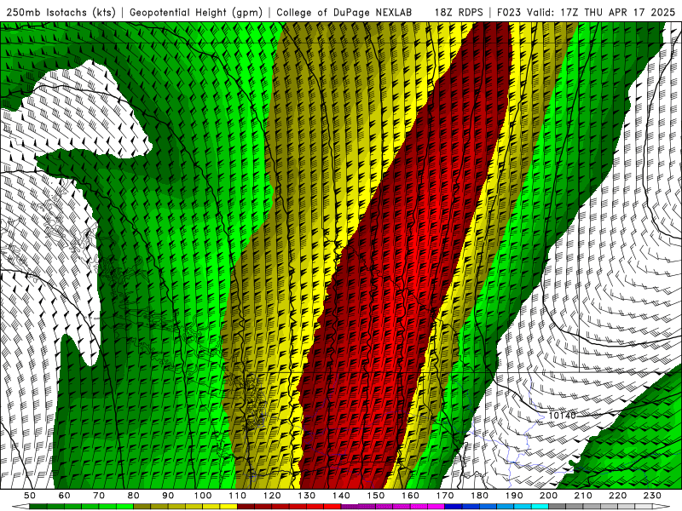The width and height of the screenshot is (682, 511).
Task: Click the 'Geopotential Height (gpm)' title text
Action: (x=196, y=13)
